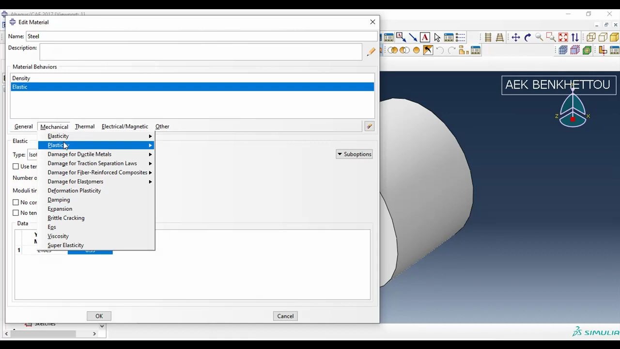Click OK in Edit Material dialog
The height and width of the screenshot is (349, 620).
click(99, 316)
